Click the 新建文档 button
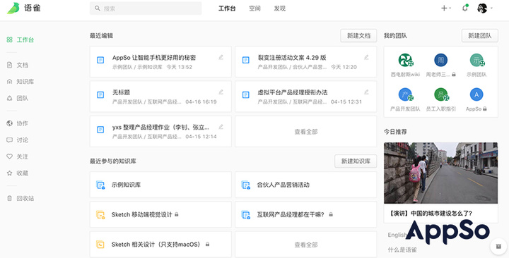This screenshot has width=509, height=258. [x=358, y=36]
